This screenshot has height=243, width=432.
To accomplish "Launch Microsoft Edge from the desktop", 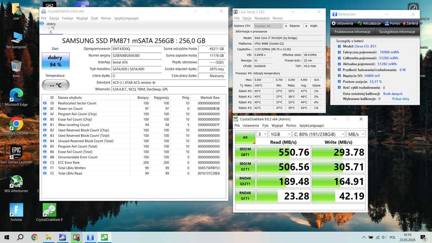I will click(x=16, y=98).
